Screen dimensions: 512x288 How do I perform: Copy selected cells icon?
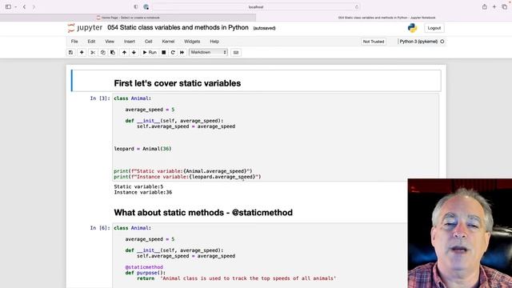coord(103,52)
